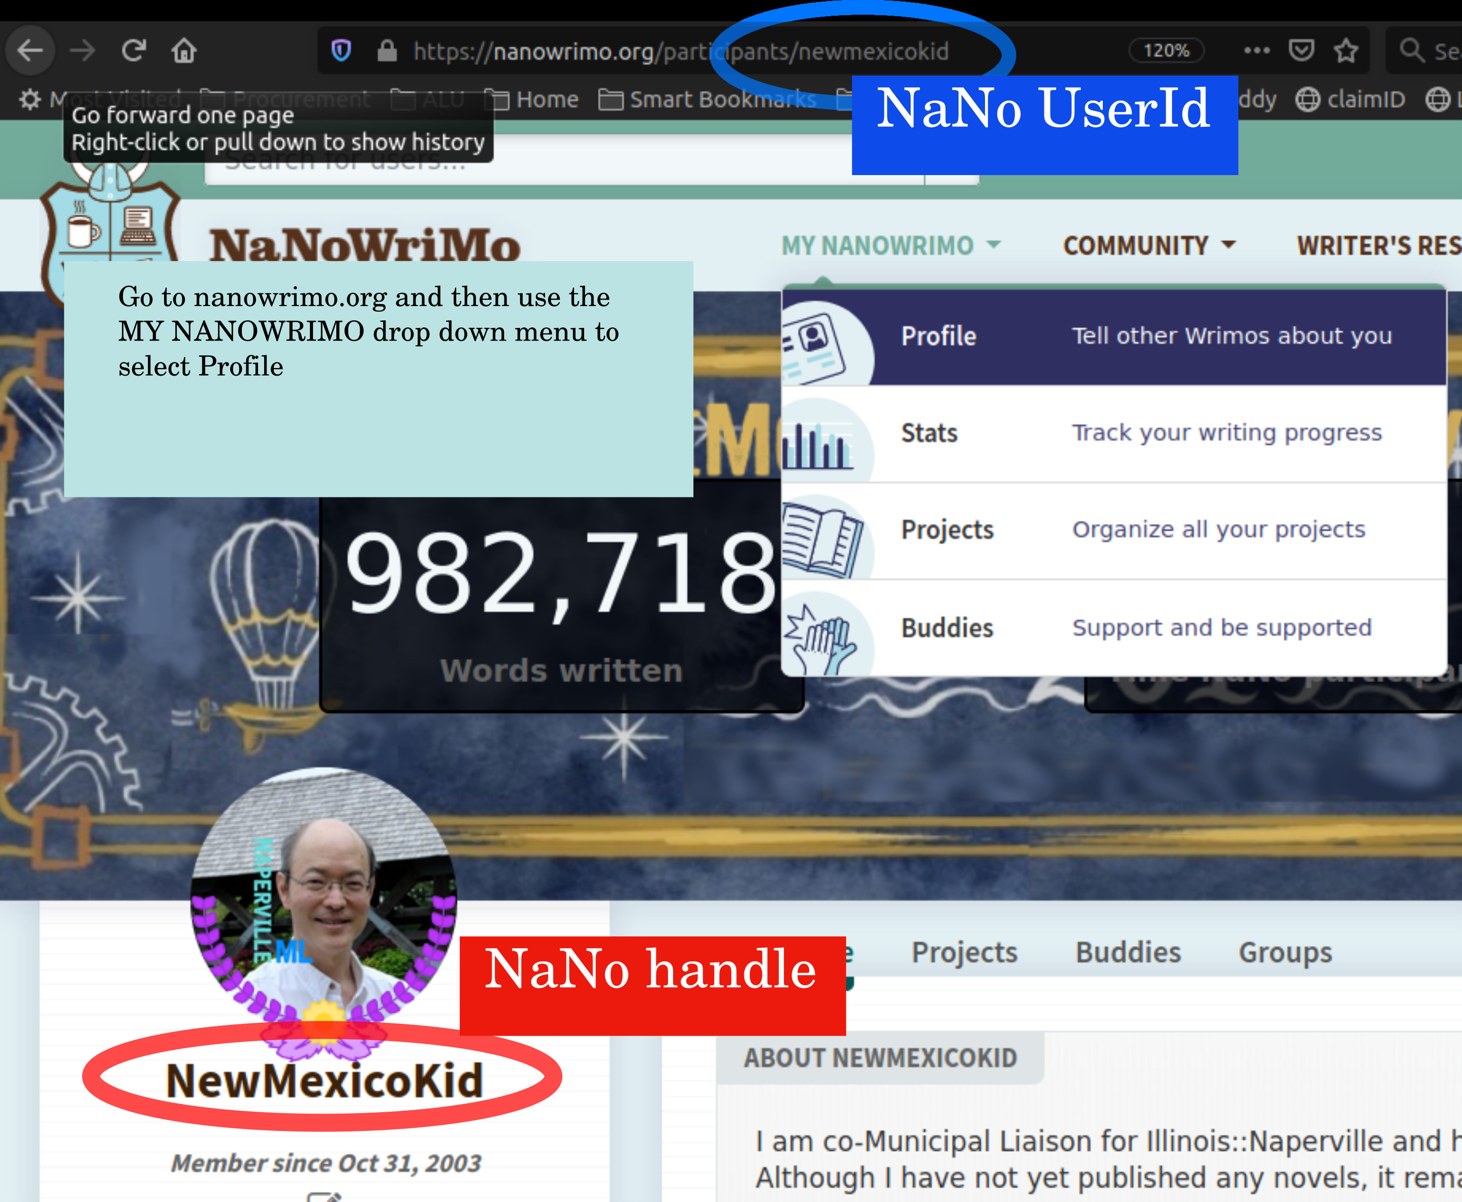1462x1202 pixels.
Task: Click the browser Forward arrow button
Action: point(82,51)
